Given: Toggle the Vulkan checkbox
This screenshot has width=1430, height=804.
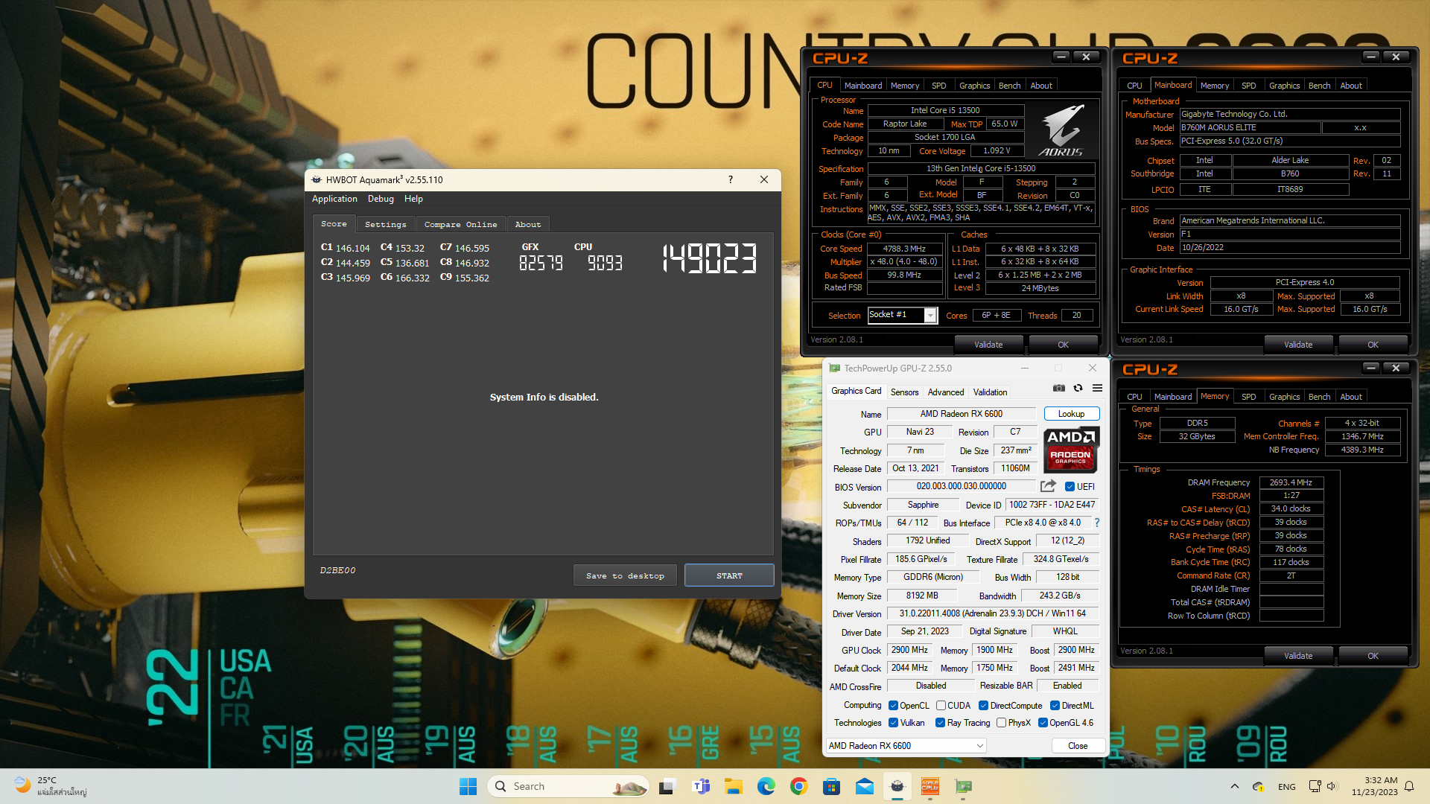Looking at the screenshot, I should (894, 723).
